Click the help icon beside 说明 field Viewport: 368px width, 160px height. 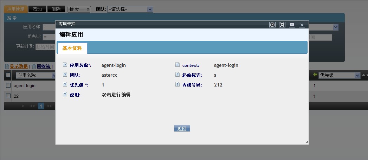(x=65, y=95)
